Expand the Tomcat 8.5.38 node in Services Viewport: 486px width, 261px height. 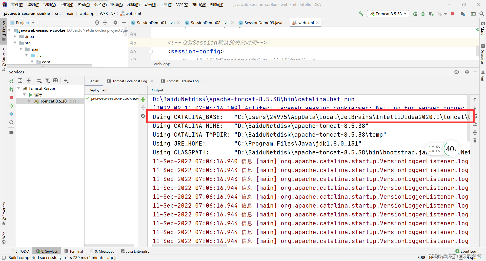point(30,101)
